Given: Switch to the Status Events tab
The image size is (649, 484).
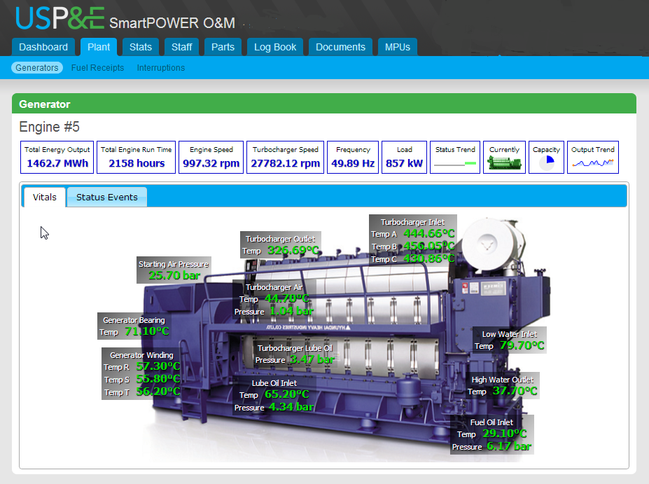Looking at the screenshot, I should point(107,198).
